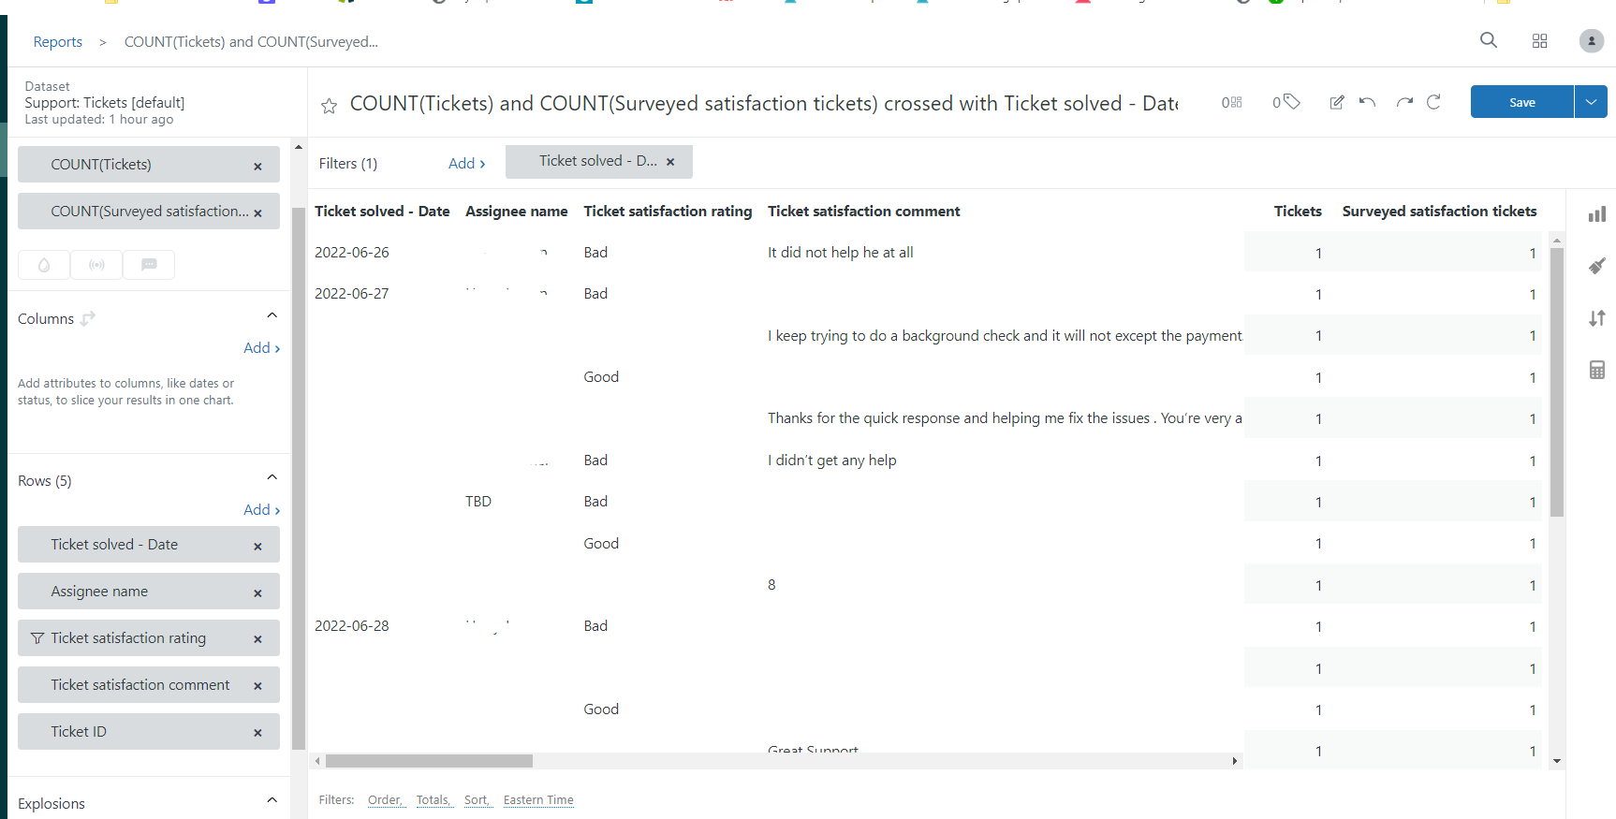The width and height of the screenshot is (1616, 819).
Task: Open the chart visualization type icon
Action: (1597, 214)
